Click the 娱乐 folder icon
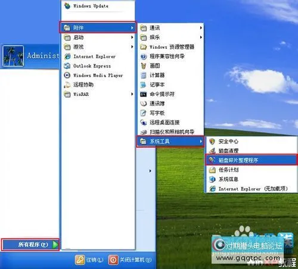Image resolution: width=298 pixels, height=269 pixels. pyautogui.click(x=144, y=37)
